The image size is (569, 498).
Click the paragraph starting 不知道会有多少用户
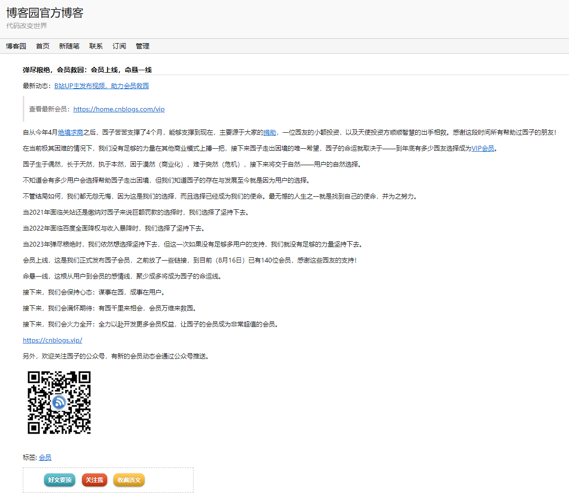click(x=167, y=180)
